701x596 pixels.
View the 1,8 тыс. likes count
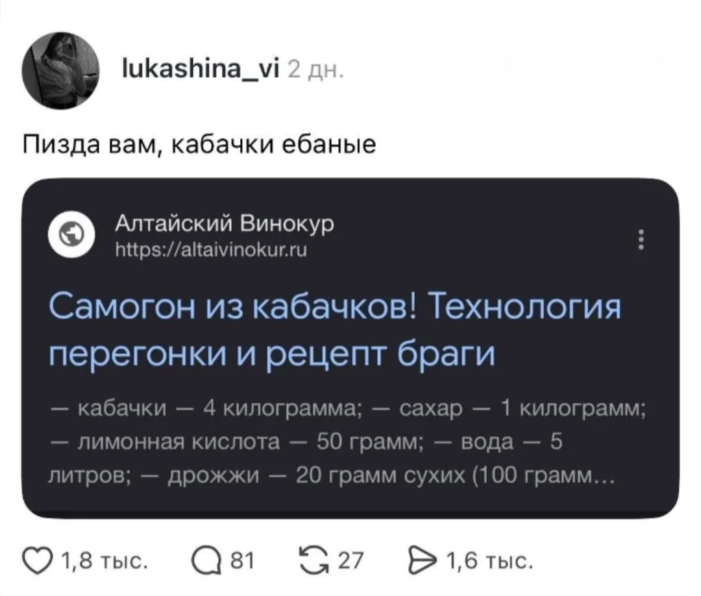105,561
